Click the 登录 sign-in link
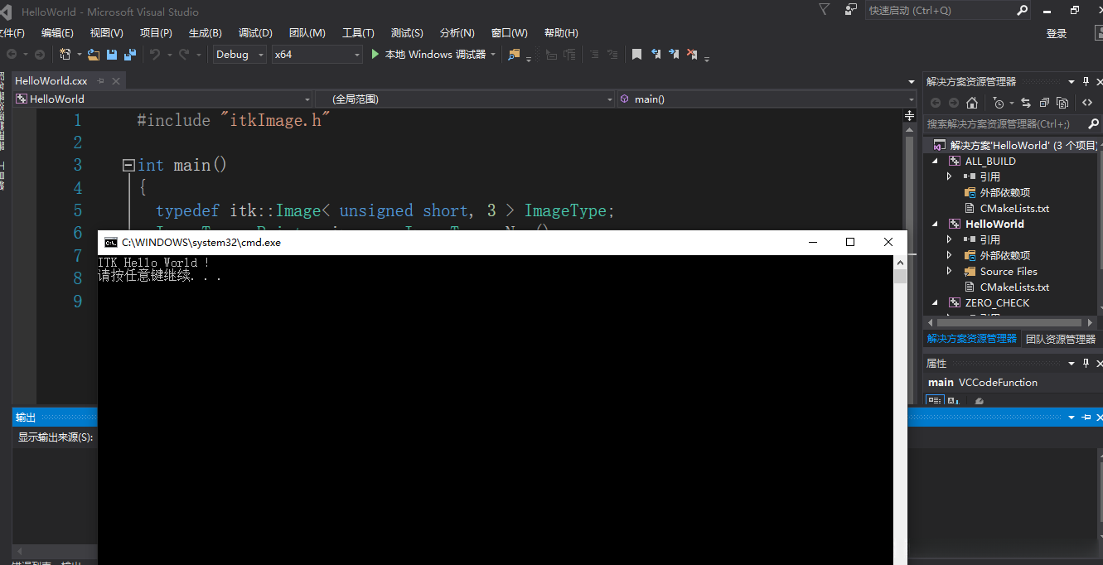This screenshot has height=565, width=1103. [1057, 34]
